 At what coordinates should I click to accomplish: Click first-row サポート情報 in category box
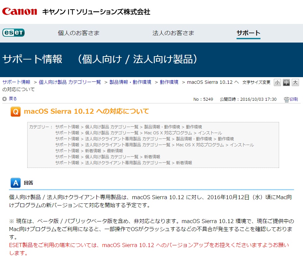click(x=67, y=127)
